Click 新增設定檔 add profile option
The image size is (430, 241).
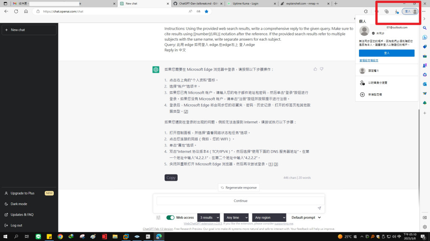point(387,95)
